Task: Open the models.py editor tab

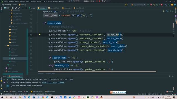Action: click(67, 8)
